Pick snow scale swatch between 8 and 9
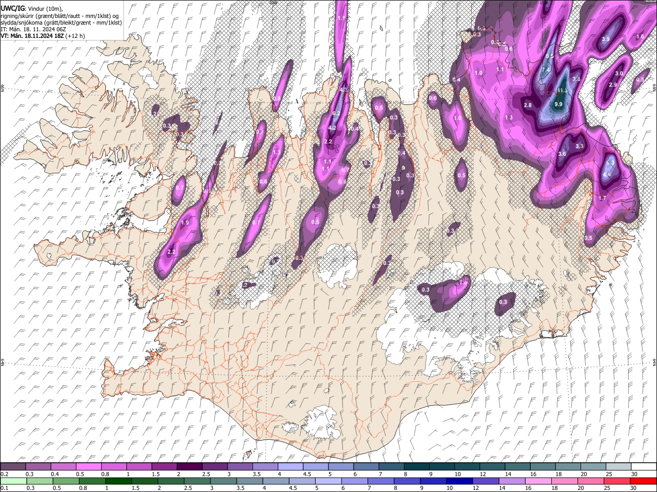 point(416,466)
